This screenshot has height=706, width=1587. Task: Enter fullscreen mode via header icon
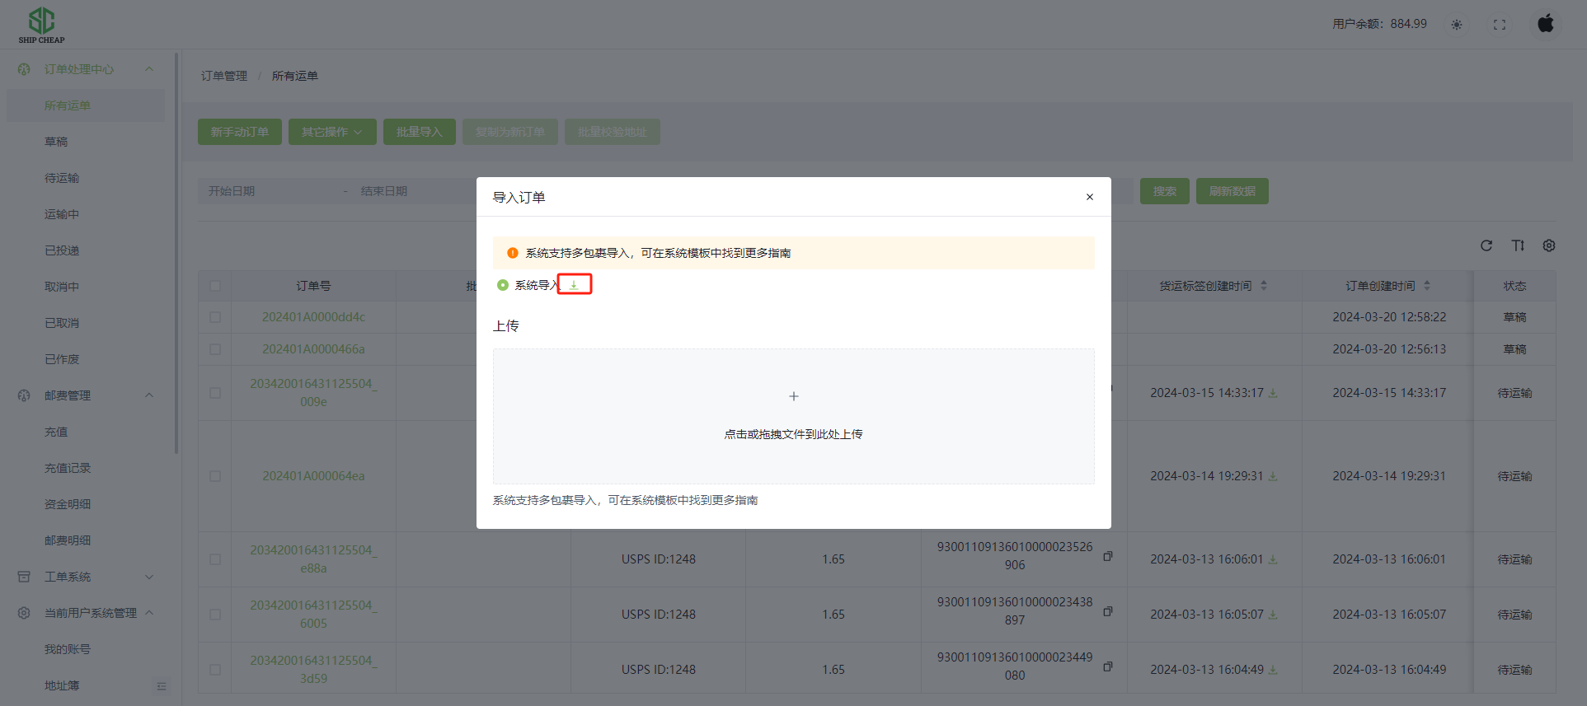click(x=1500, y=25)
